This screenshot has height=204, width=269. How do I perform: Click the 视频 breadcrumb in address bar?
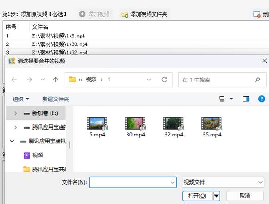point(91,80)
